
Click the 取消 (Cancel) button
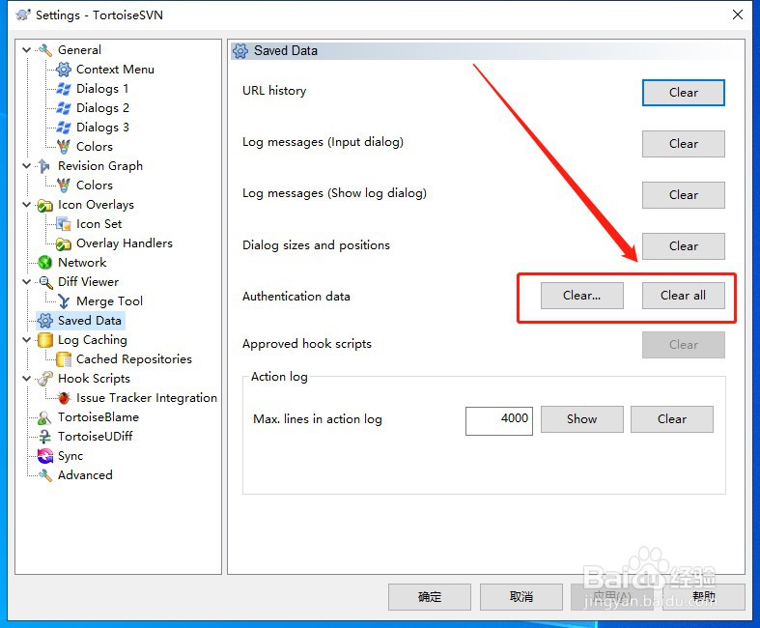(x=521, y=597)
